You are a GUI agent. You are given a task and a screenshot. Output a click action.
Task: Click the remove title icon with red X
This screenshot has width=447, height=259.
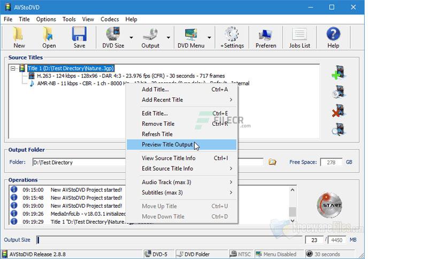click(338, 111)
